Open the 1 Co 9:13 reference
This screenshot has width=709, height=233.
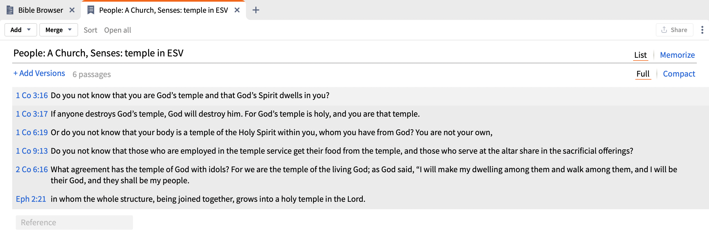(x=32, y=151)
